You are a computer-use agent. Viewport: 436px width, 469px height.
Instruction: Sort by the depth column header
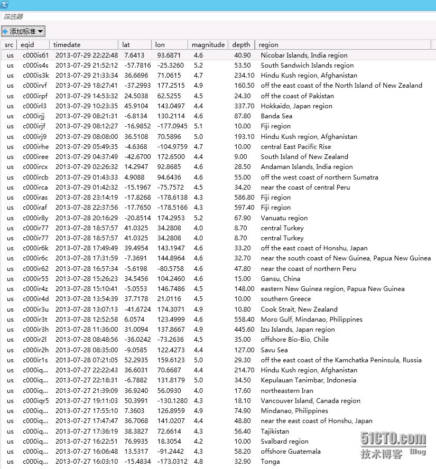241,45
